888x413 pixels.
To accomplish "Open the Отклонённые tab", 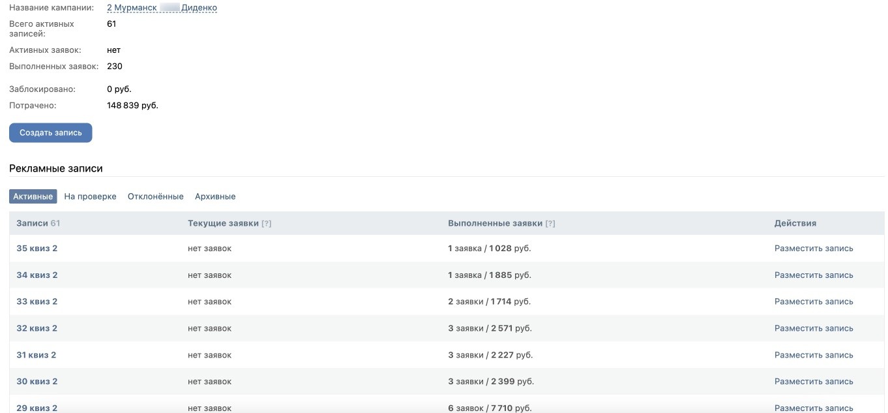I will [x=156, y=196].
